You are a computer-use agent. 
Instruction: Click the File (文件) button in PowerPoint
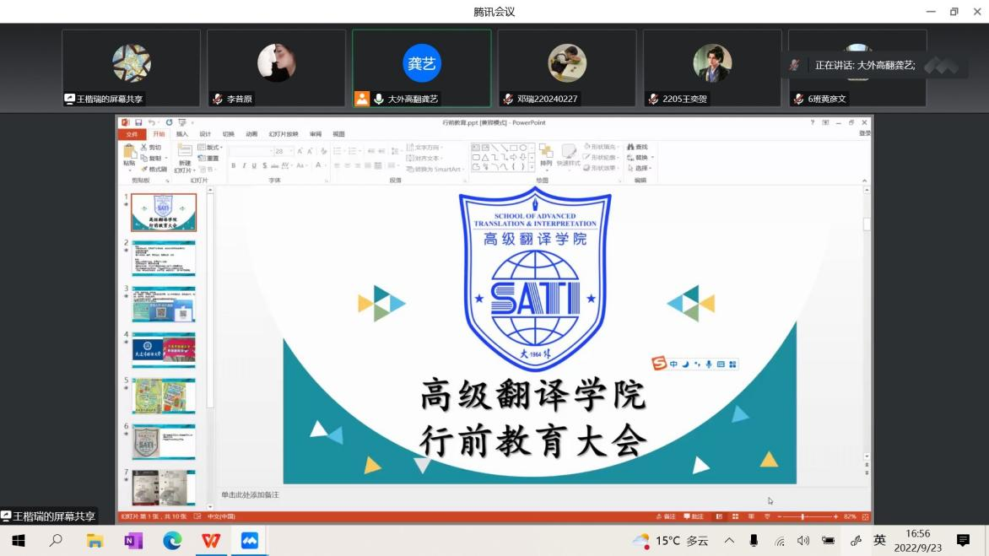point(132,134)
